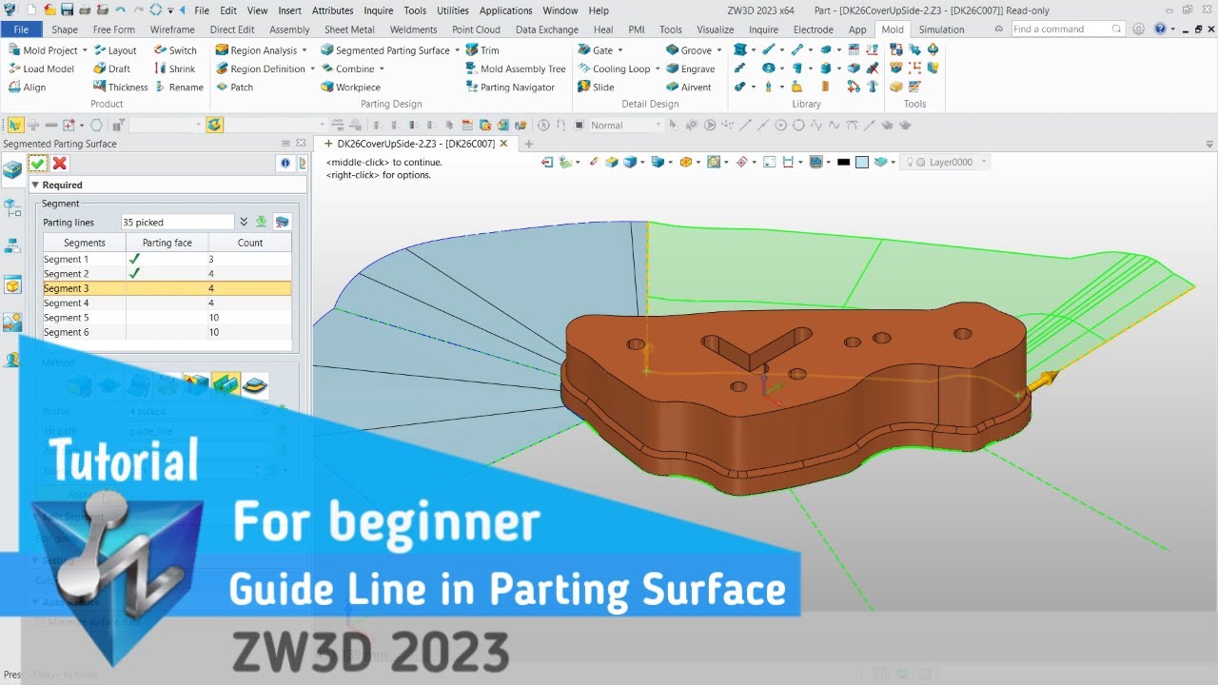This screenshot has width=1218, height=685.
Task: Click the Trim tool
Action: (x=482, y=50)
